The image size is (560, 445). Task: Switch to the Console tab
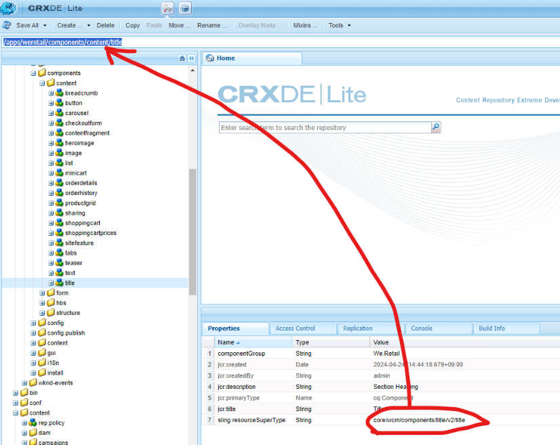(439, 329)
